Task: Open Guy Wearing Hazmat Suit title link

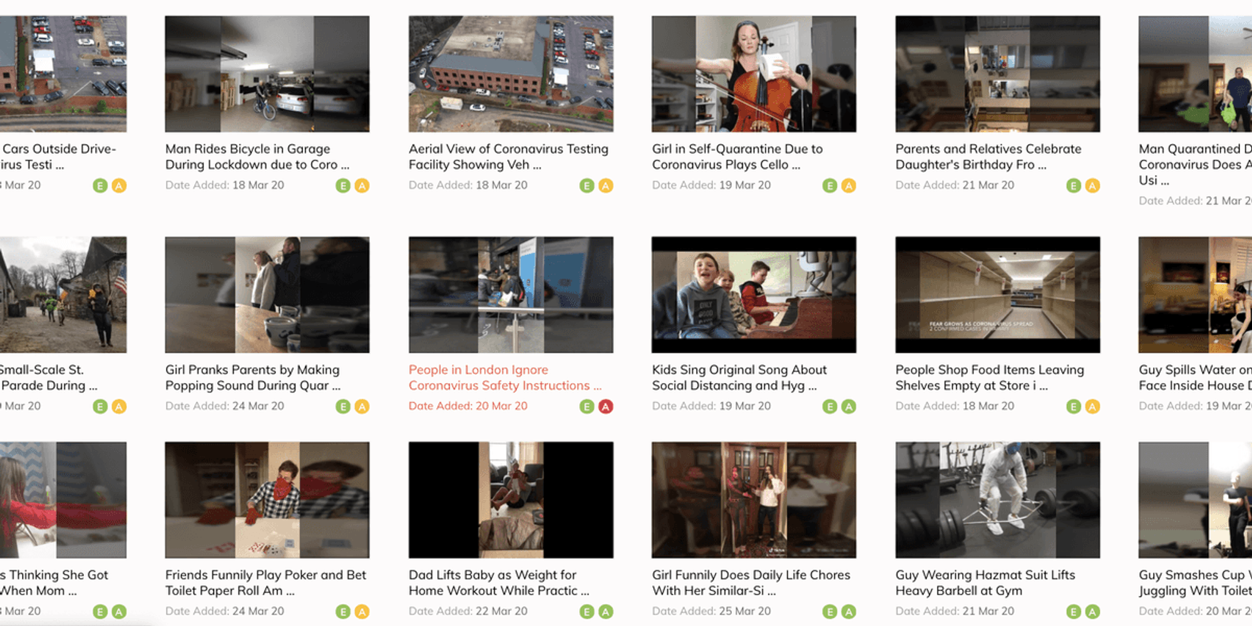Action: coord(985,582)
